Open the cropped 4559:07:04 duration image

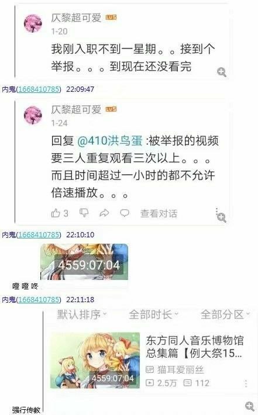click(x=84, y=262)
